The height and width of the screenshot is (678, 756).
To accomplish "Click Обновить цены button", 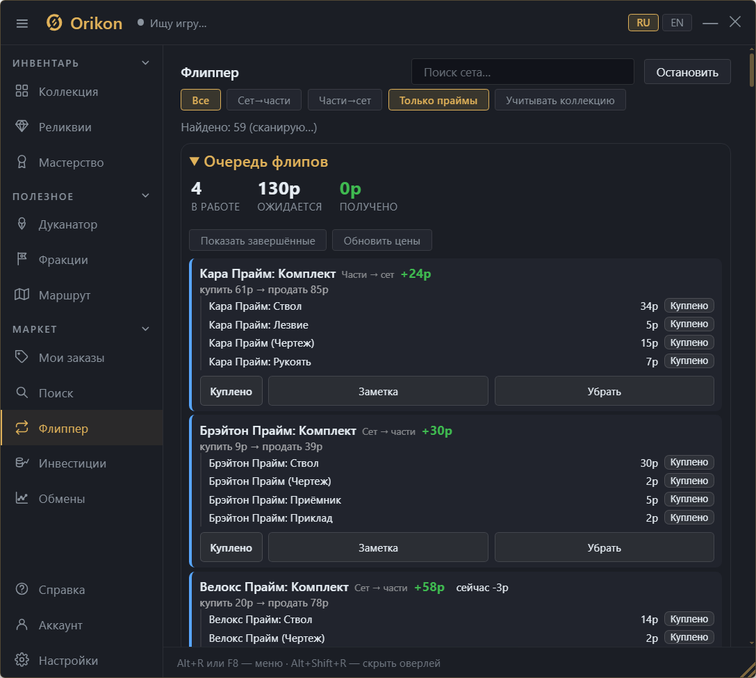I will point(382,240).
